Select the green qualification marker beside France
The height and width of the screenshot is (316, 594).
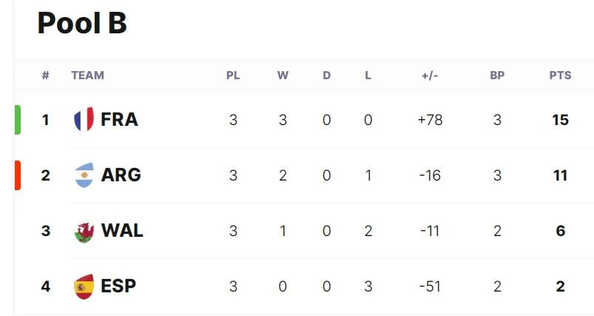[18, 120]
